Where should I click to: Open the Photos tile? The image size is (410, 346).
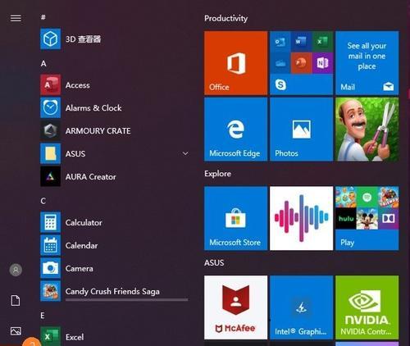(x=301, y=130)
